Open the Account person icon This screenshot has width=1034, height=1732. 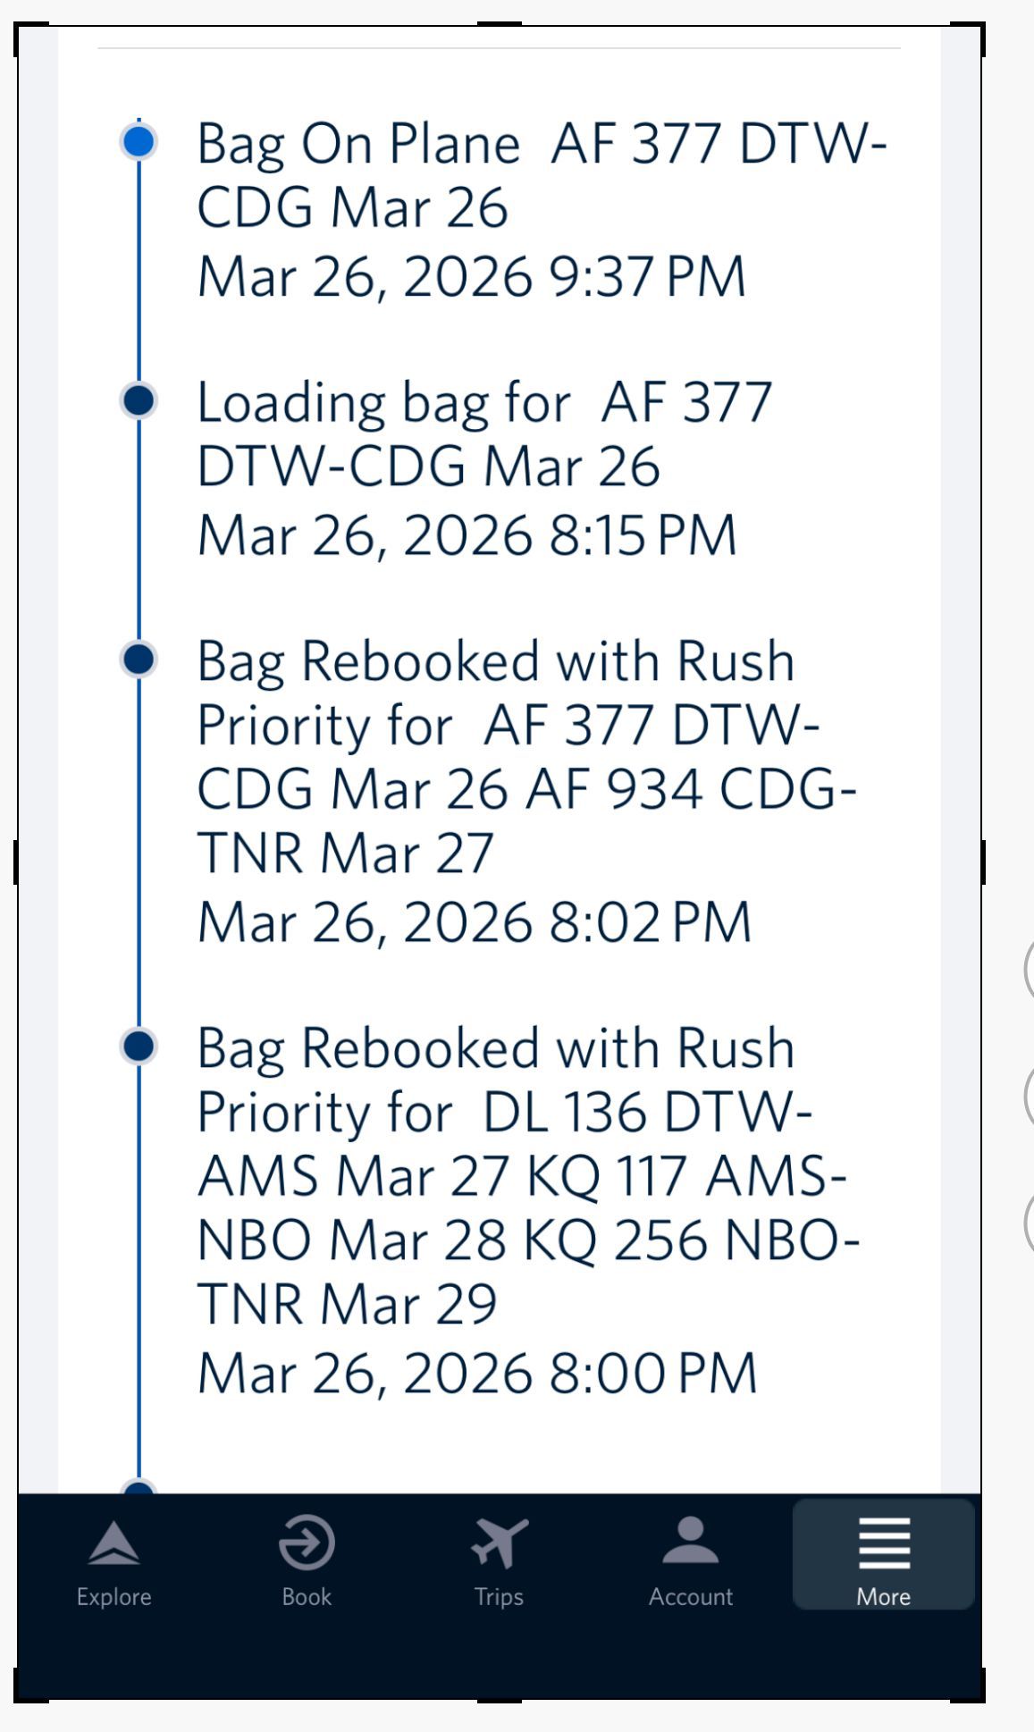[x=690, y=1541]
